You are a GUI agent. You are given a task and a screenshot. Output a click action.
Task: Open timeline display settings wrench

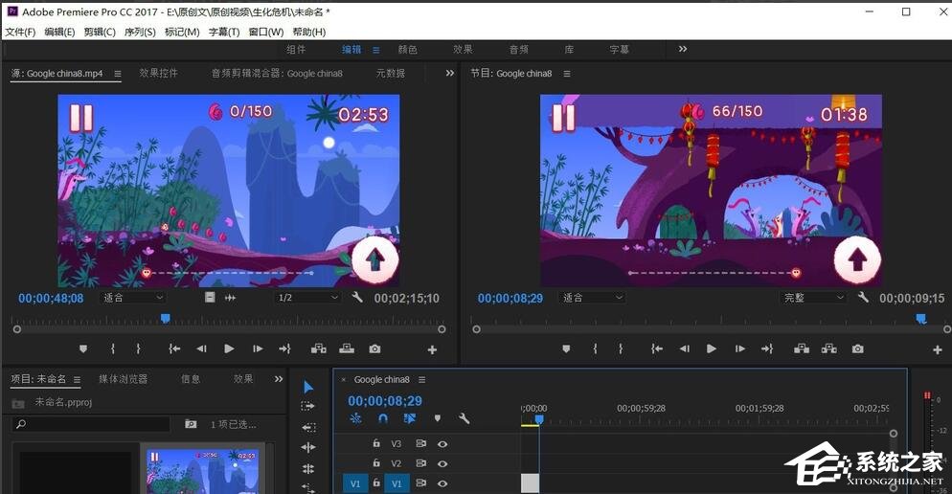coord(465,418)
